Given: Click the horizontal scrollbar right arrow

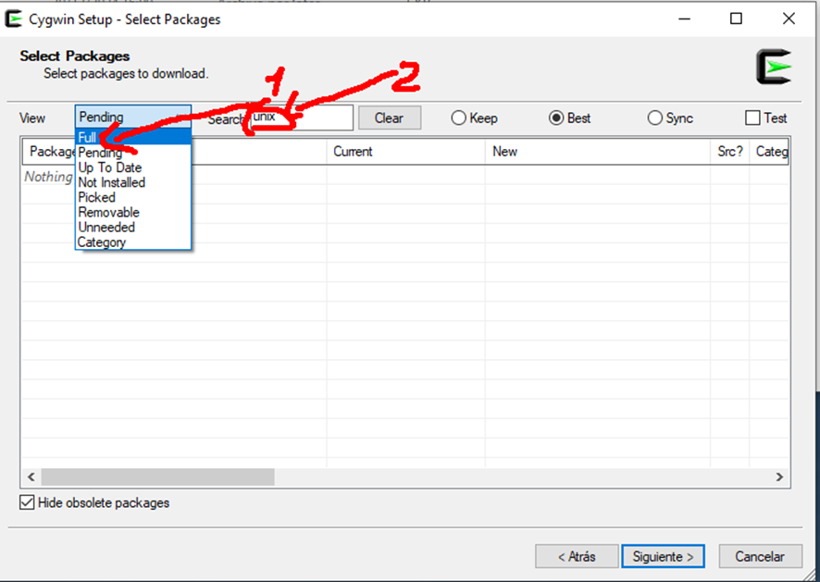Looking at the screenshot, I should (x=780, y=477).
